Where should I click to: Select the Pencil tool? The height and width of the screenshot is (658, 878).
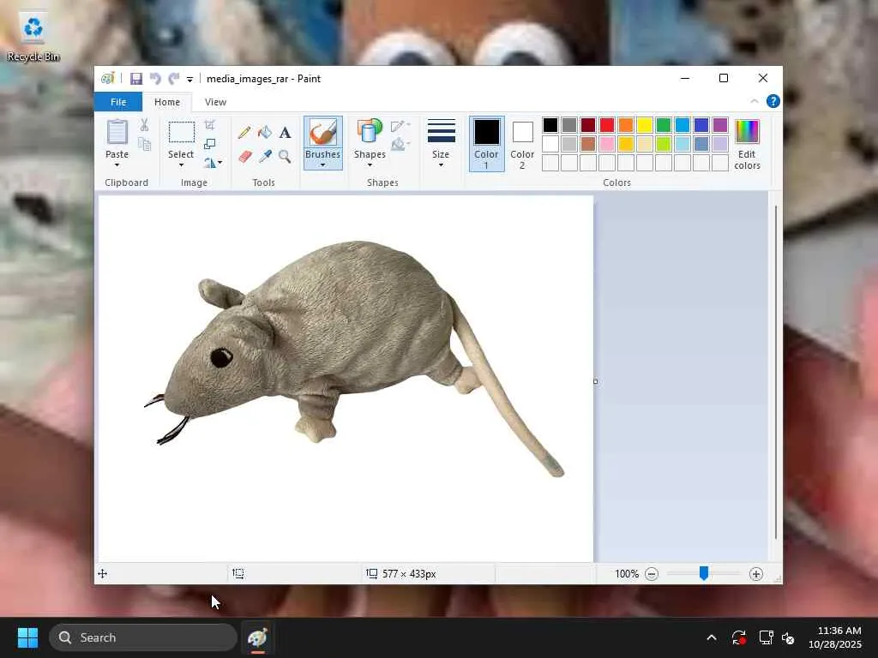[244, 133]
